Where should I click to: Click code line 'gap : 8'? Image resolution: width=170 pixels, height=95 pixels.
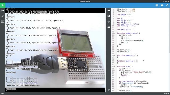(124, 42)
